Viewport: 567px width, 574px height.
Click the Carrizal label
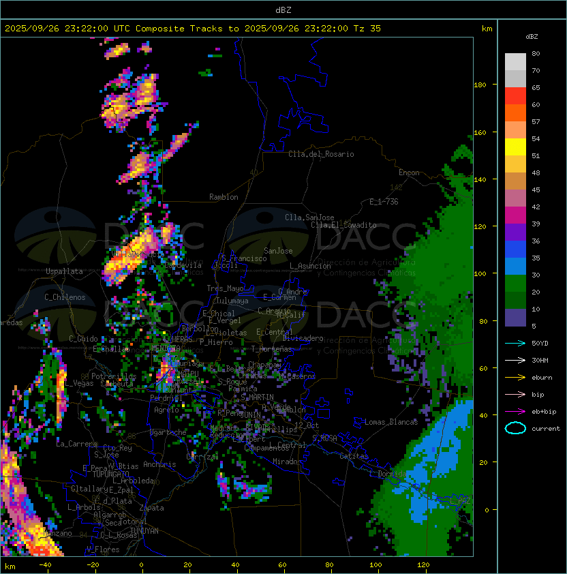(x=202, y=457)
